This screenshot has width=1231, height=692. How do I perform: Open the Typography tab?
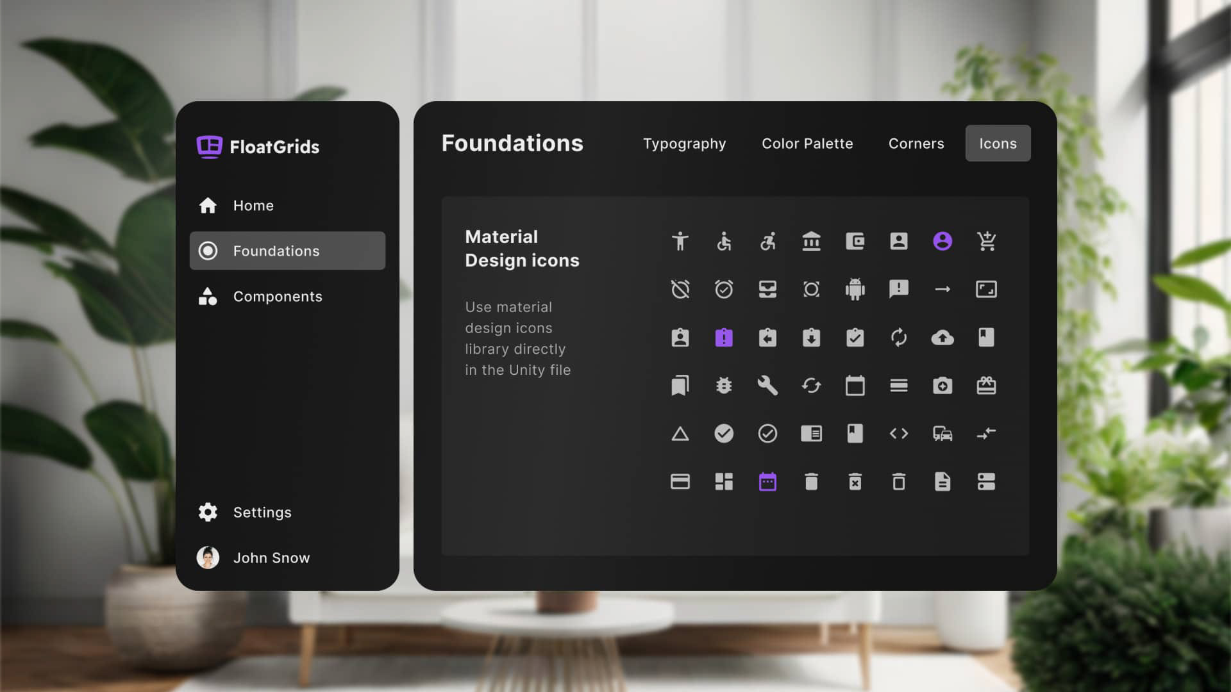[684, 144]
